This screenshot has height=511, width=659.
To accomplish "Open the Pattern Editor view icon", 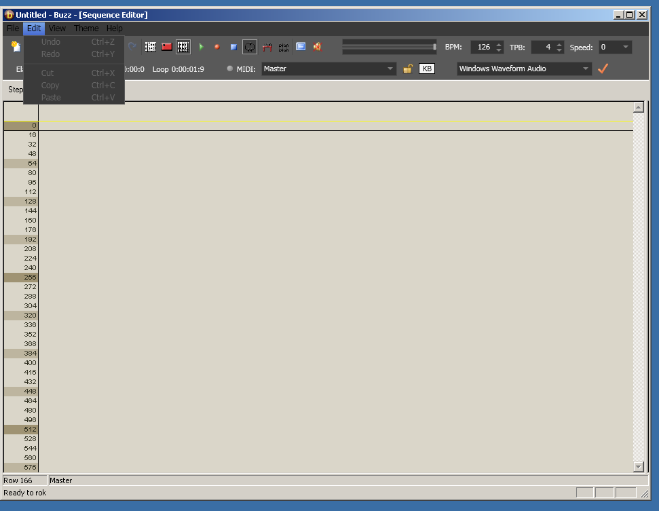I will click(x=151, y=47).
